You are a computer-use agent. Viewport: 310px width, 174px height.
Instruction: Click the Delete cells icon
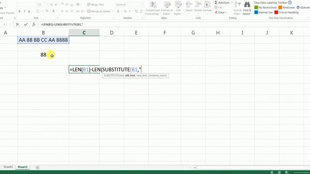click(198, 5)
